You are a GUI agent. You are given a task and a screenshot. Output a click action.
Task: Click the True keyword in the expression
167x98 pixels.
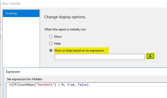click(x=71, y=85)
